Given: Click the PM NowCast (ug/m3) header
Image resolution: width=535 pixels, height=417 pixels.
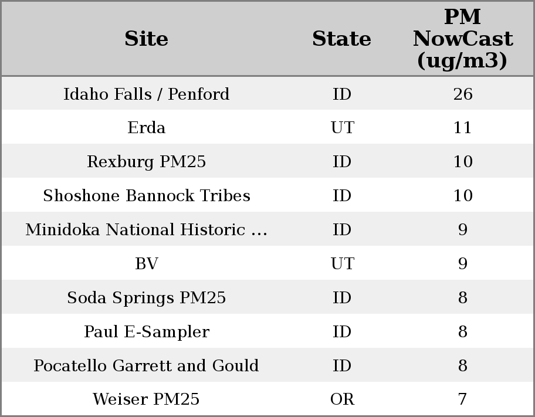Looking at the screenshot, I should pos(462,39).
